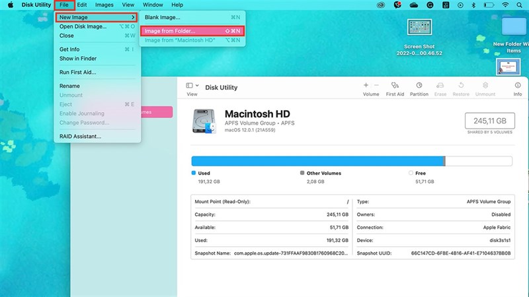Select Close in the File menu
Screen dimensions: 529x297
pos(97,36)
